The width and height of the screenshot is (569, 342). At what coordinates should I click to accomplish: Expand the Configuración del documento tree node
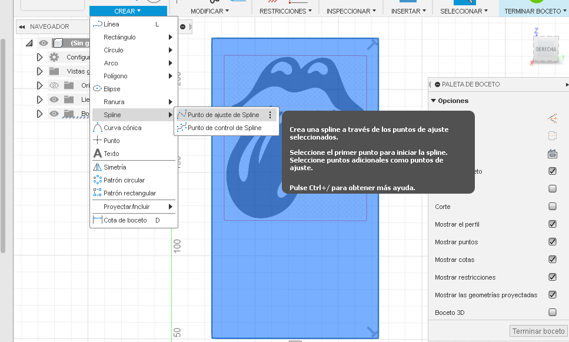point(40,57)
